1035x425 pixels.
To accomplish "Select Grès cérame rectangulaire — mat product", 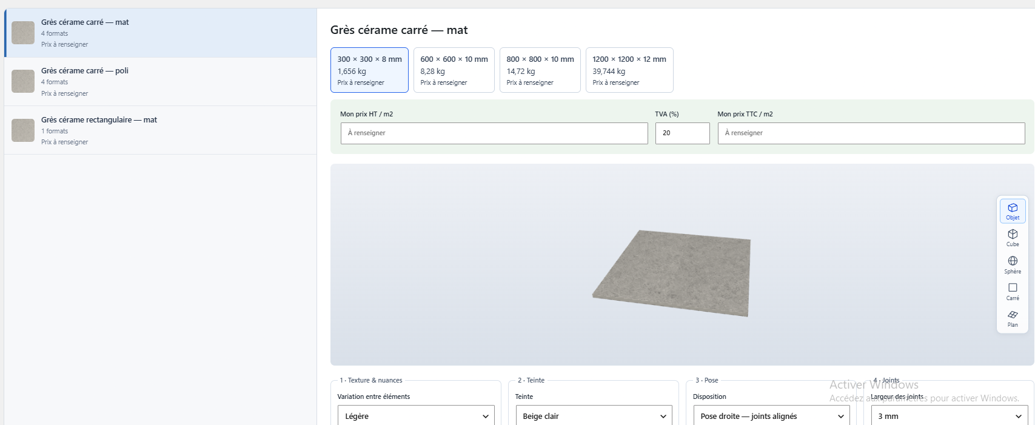I will pyautogui.click(x=161, y=130).
